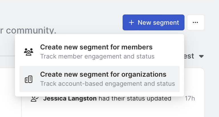219x117 pixels.
Task: Click 'Track account-based engagement and status' text
Action: [x=108, y=84]
